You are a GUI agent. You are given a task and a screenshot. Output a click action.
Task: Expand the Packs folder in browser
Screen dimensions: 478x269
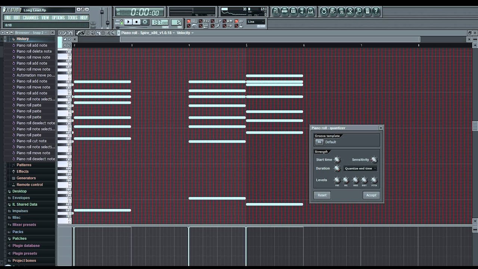(x=18, y=232)
